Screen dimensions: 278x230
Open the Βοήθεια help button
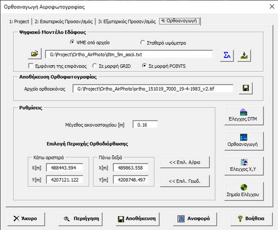[x=250, y=218]
